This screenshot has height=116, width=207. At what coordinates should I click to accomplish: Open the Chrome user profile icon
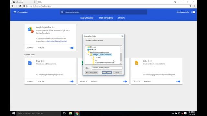175,2
